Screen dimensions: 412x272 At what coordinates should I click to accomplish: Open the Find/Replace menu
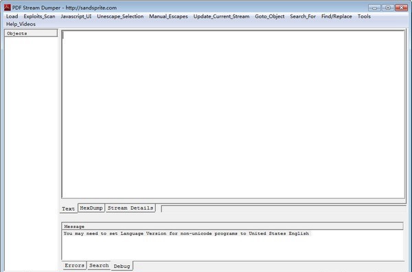336,16
